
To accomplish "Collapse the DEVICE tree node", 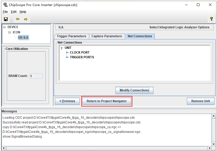I will click(4, 27).
